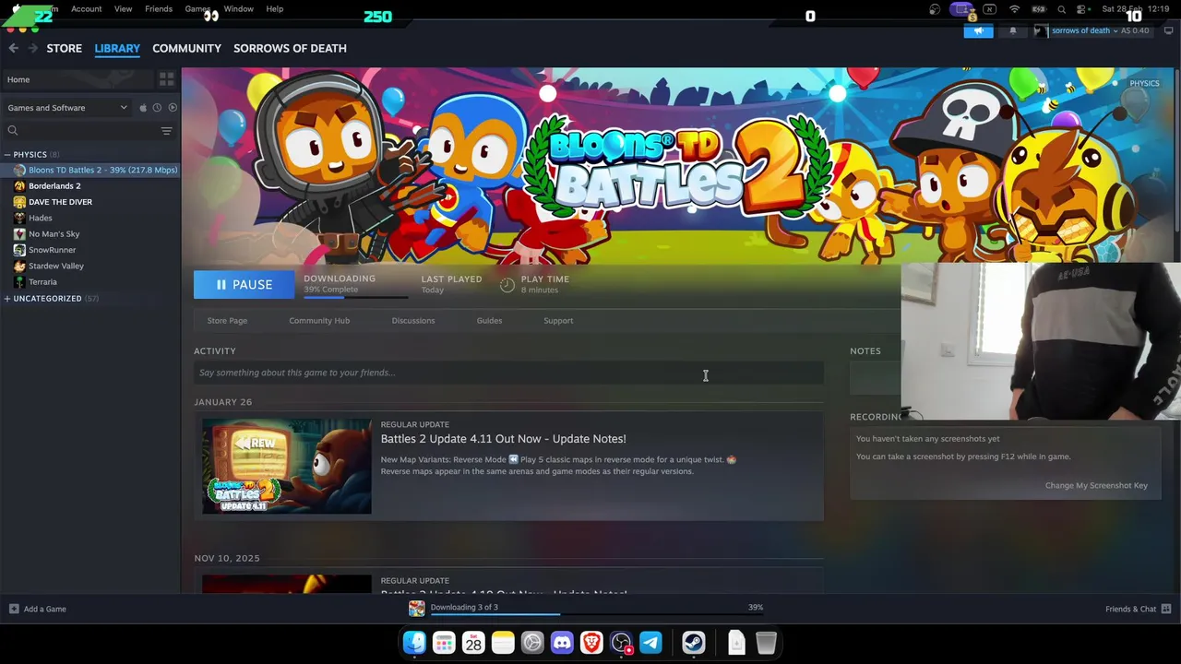Open the Discussions link

pos(413,321)
